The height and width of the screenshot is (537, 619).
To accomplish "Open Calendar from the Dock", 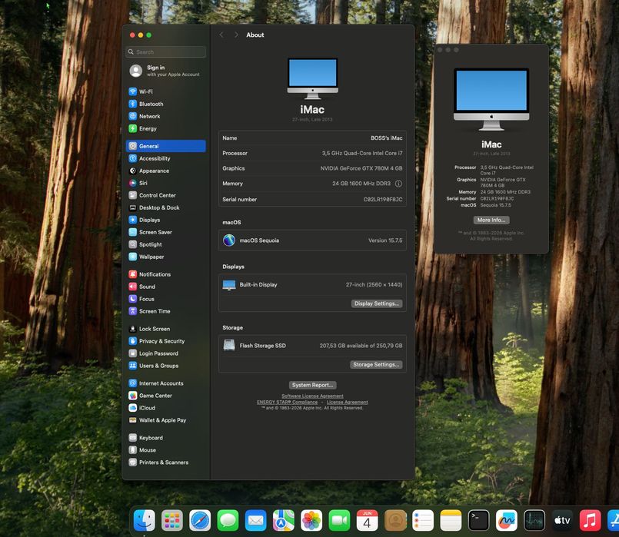I will [x=367, y=520].
